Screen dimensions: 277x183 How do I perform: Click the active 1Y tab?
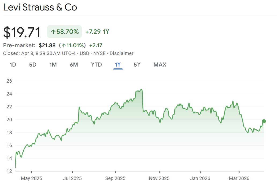point(118,65)
